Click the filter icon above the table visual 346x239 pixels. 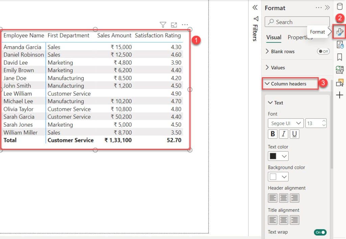[163, 25]
